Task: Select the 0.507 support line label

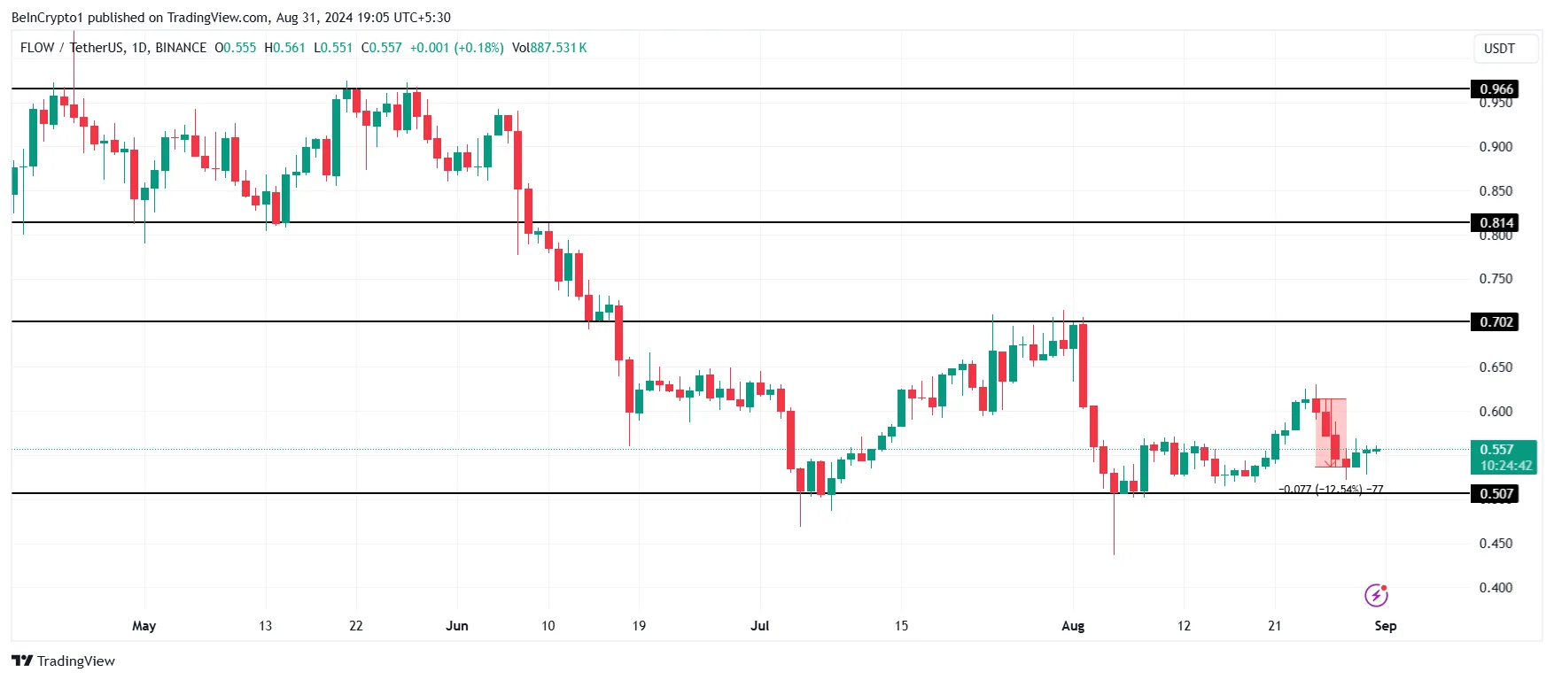Action: (1496, 494)
